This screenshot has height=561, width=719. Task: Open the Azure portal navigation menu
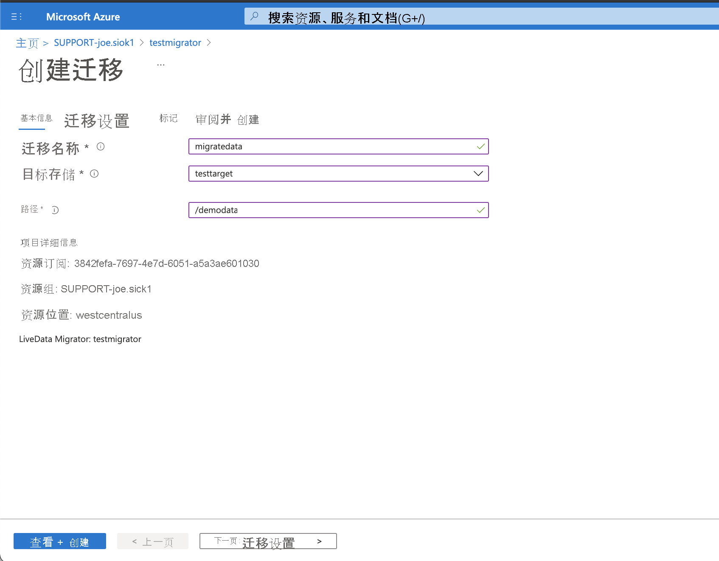point(16,16)
